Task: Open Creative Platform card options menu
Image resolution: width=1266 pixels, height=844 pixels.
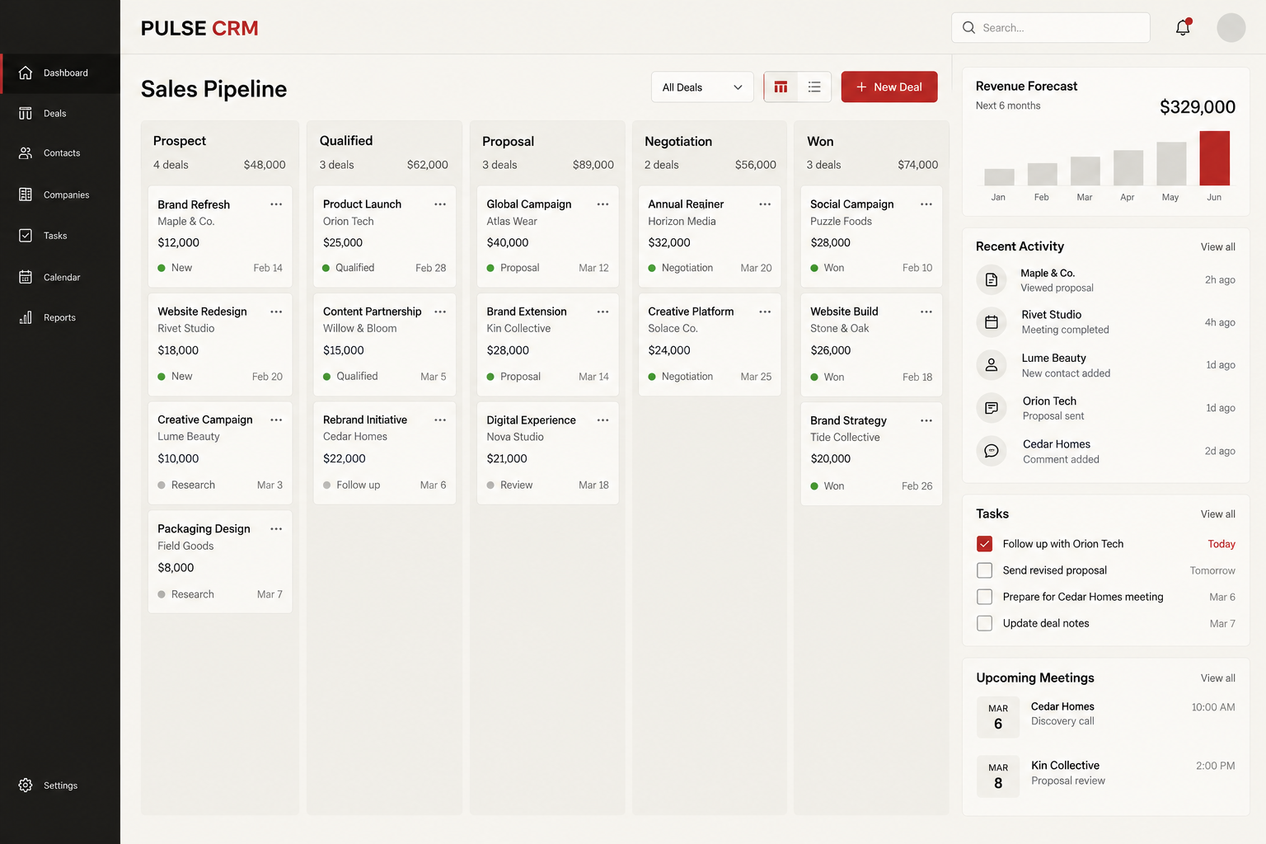Action: [765, 312]
